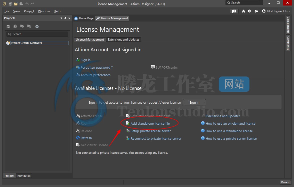Image resolution: width=294 pixels, height=187 pixels.
Task: Switch to Navigator bottom panel tab
Action: click(x=24, y=176)
